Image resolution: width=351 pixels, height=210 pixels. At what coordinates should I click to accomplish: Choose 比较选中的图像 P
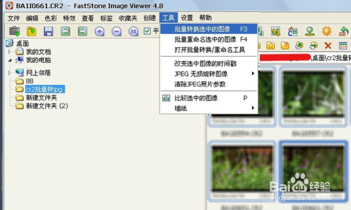point(209,98)
